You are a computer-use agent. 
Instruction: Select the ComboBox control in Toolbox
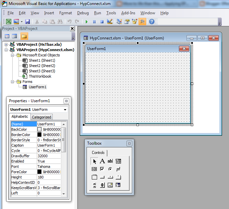118,161
